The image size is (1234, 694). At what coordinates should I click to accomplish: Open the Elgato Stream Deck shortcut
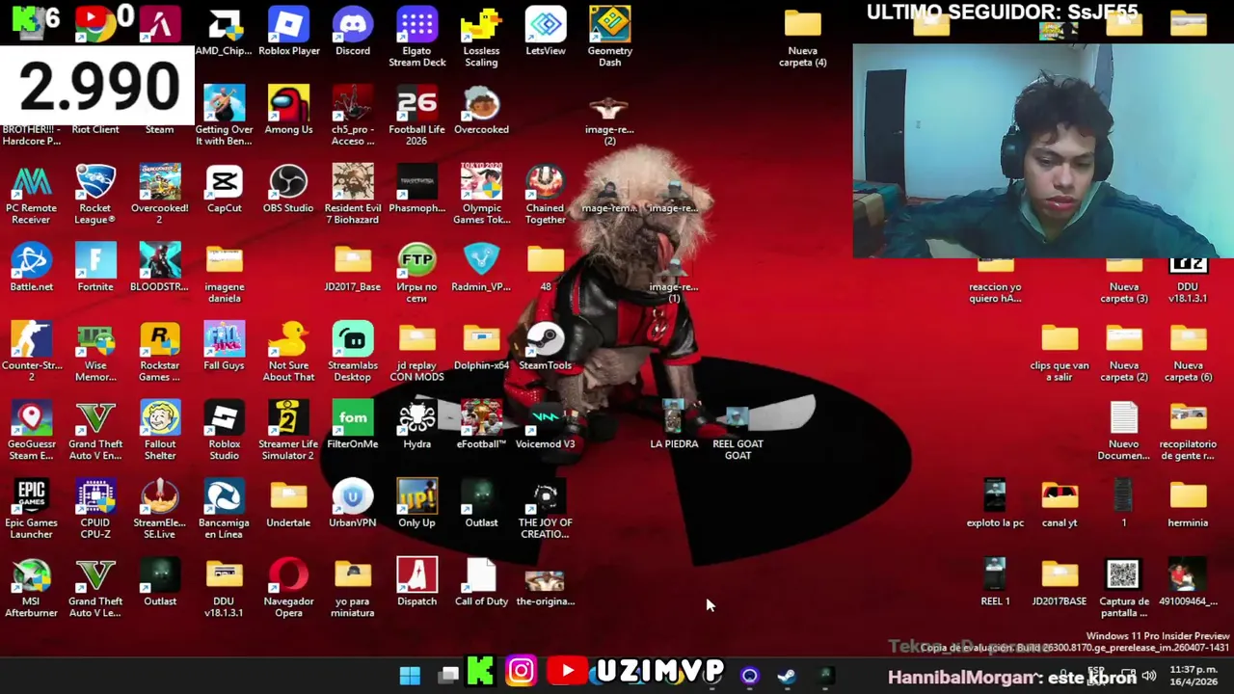tap(416, 37)
